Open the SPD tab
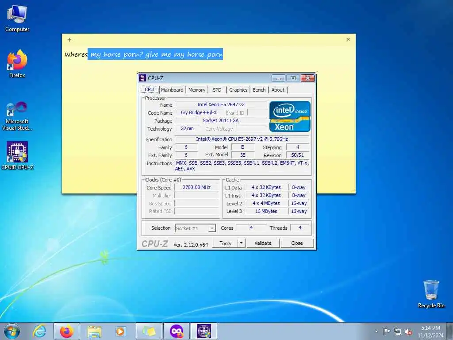This screenshot has height=340, width=453. [x=217, y=90]
